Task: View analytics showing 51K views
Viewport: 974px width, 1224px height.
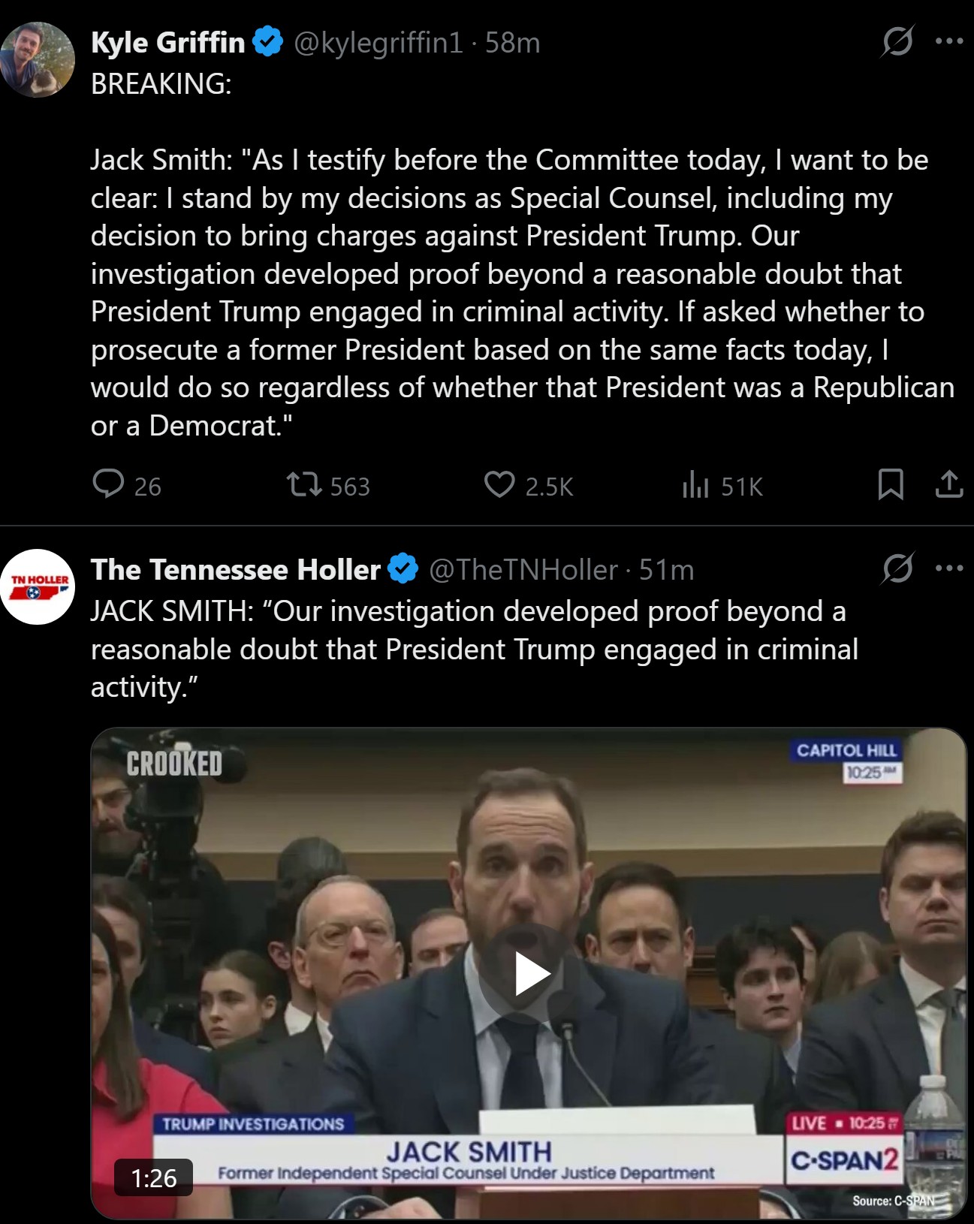Action: pyautogui.click(x=695, y=485)
